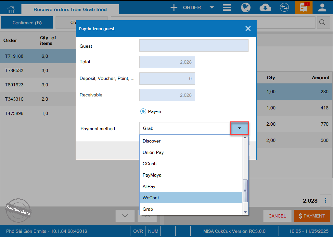The image size is (333, 237).
Task: Expand the Payment method dropdown arrow
Action: pos(240,129)
